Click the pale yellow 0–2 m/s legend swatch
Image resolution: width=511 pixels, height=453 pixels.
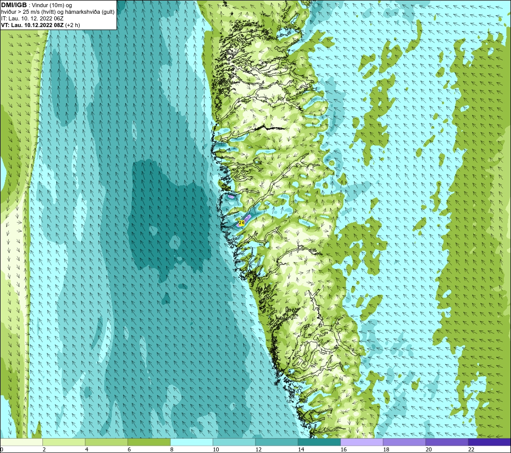(x=21, y=442)
